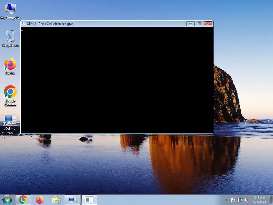Open Action Center flag icon
This screenshot has height=205, width=273.
233,200
